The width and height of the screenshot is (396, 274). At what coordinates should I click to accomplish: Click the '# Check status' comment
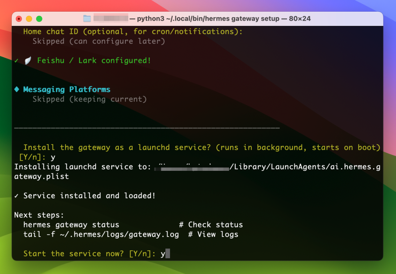[211, 225]
